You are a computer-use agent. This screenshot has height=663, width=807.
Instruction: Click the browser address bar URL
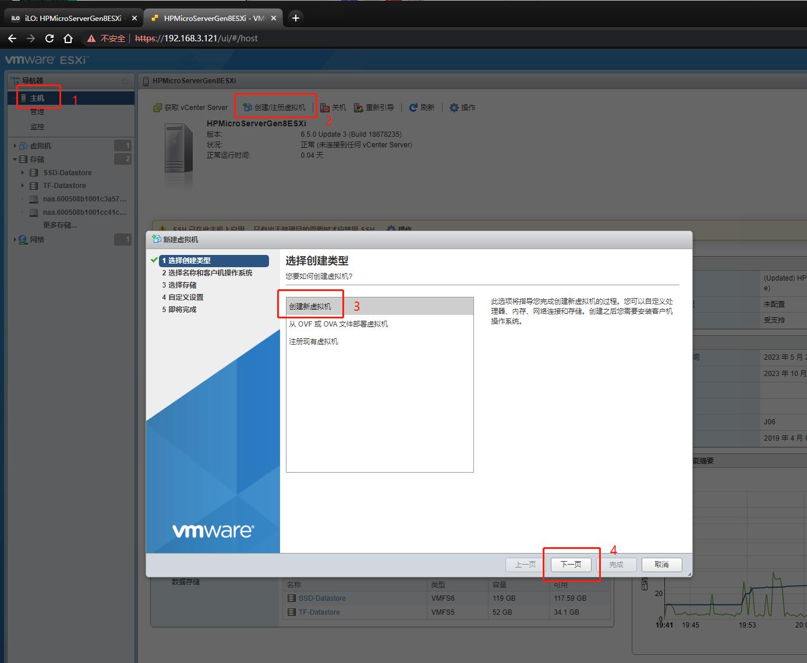pos(196,38)
